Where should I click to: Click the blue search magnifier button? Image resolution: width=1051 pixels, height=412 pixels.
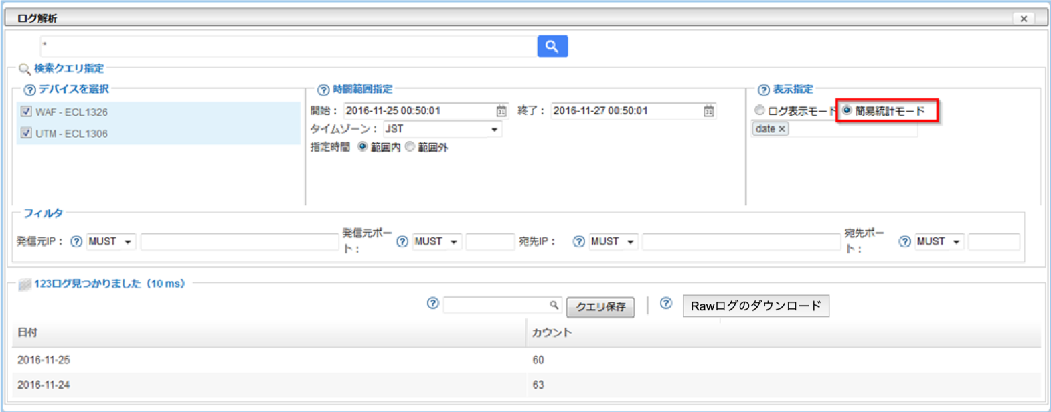coord(552,46)
